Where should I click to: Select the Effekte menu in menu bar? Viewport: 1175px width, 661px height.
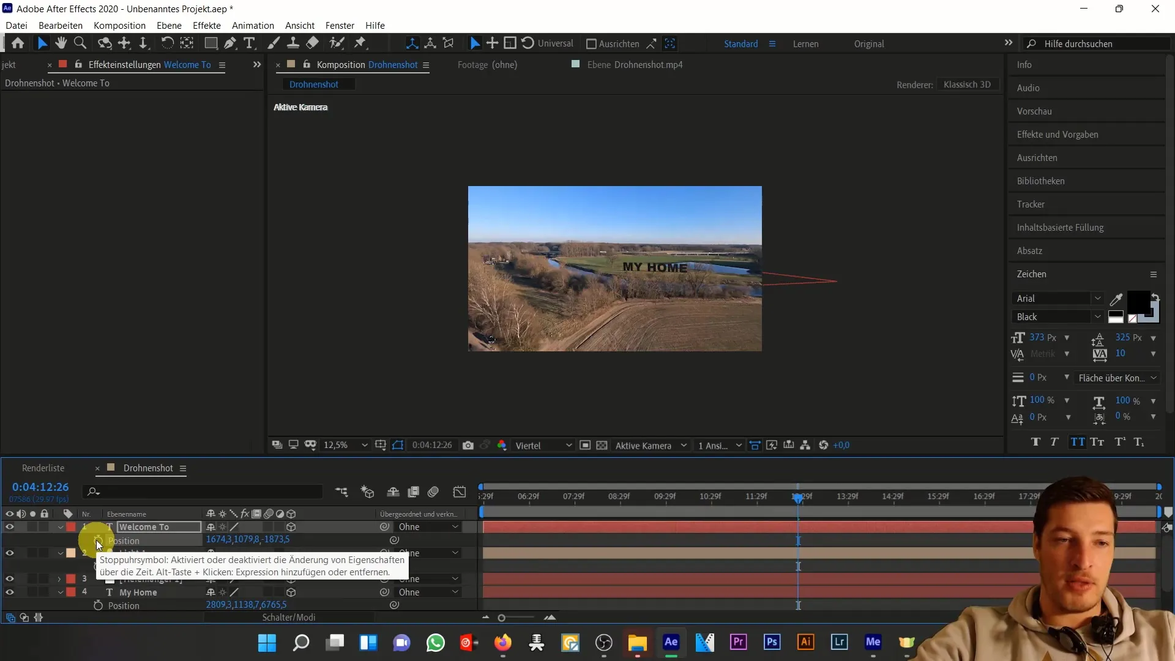206,25
